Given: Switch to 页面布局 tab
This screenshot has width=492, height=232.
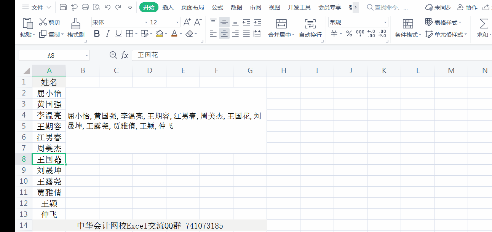Looking at the screenshot, I should (192, 7).
